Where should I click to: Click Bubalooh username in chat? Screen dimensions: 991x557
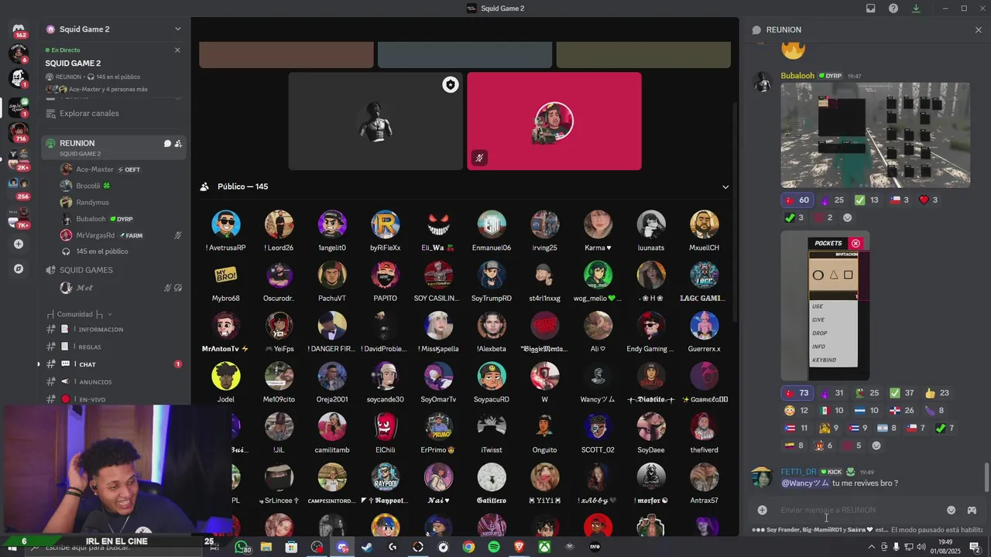click(x=797, y=76)
